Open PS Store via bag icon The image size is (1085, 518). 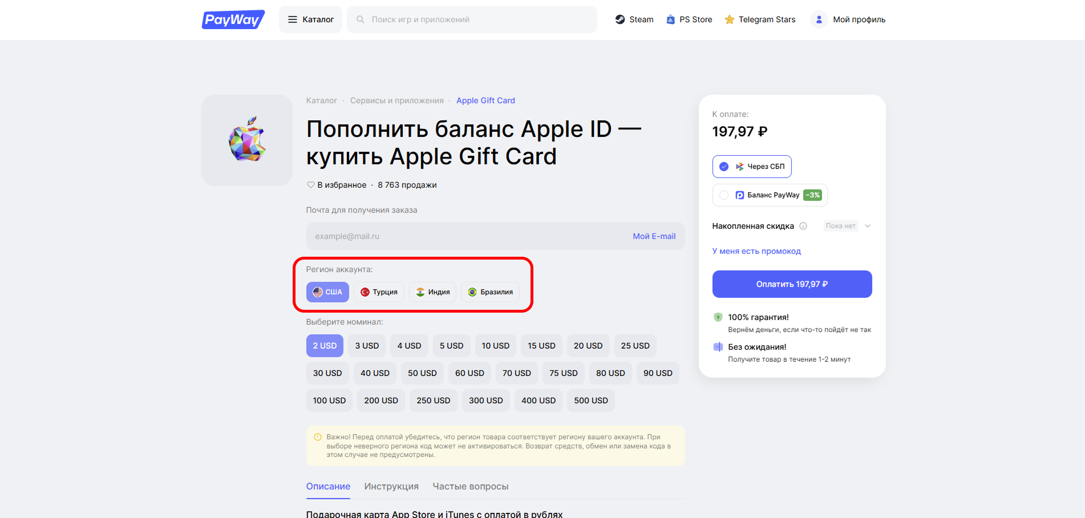670,19
